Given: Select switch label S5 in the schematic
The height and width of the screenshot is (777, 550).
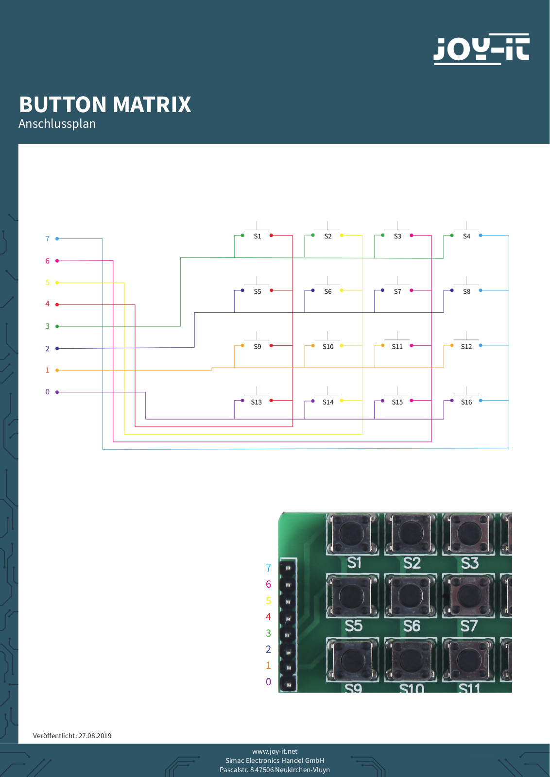Looking at the screenshot, I should click(258, 292).
